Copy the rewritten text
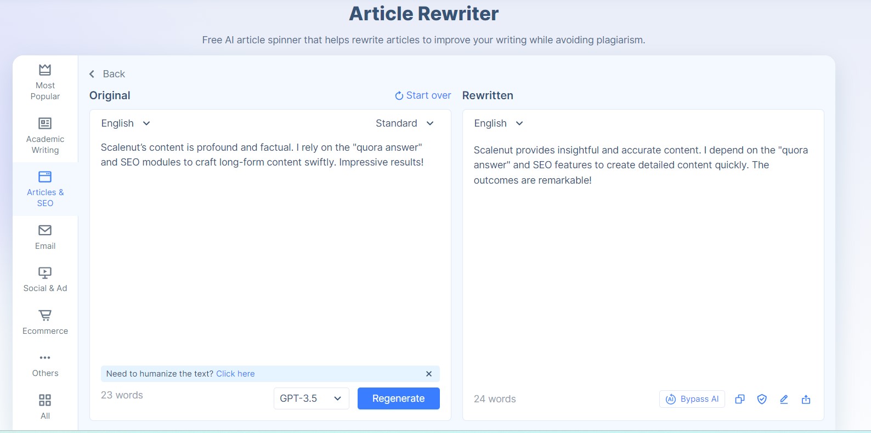871x433 pixels. (x=740, y=399)
